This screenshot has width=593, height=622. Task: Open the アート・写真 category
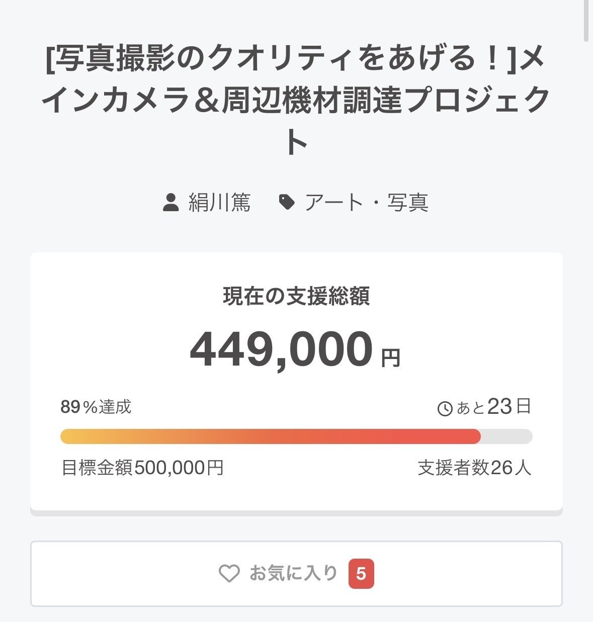pyautogui.click(x=366, y=202)
